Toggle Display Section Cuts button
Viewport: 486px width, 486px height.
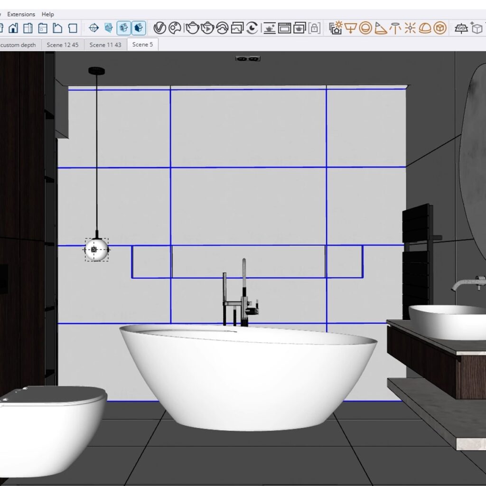[x=123, y=28]
